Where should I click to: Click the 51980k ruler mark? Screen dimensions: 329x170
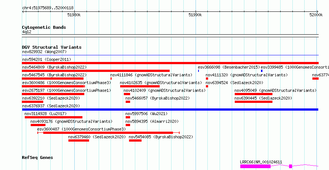pos(74,15)
